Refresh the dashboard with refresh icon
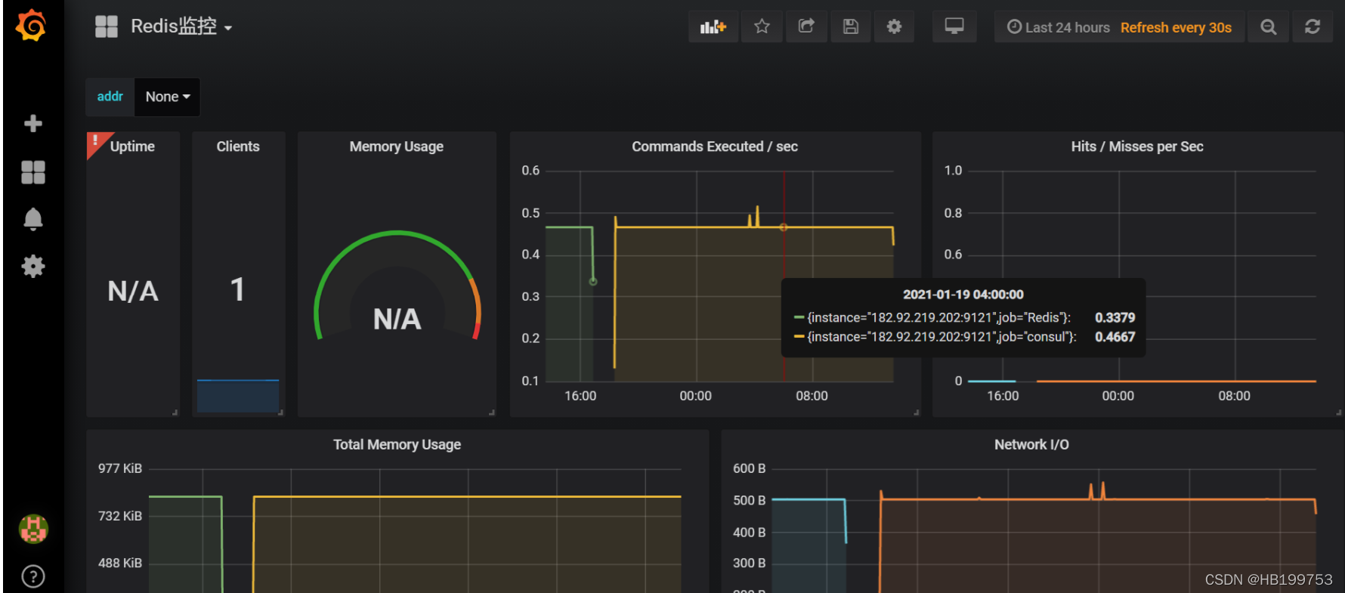 pos(1313,27)
